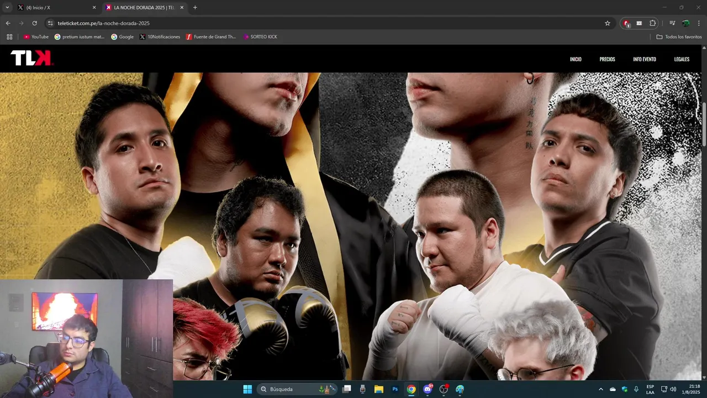Click the network tray icon
Image resolution: width=707 pixels, height=398 pixels.
click(664, 389)
